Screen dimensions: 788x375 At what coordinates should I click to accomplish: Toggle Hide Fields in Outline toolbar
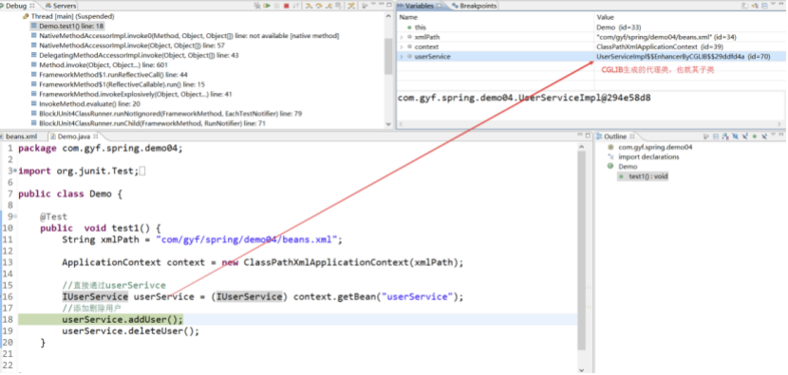pos(735,136)
